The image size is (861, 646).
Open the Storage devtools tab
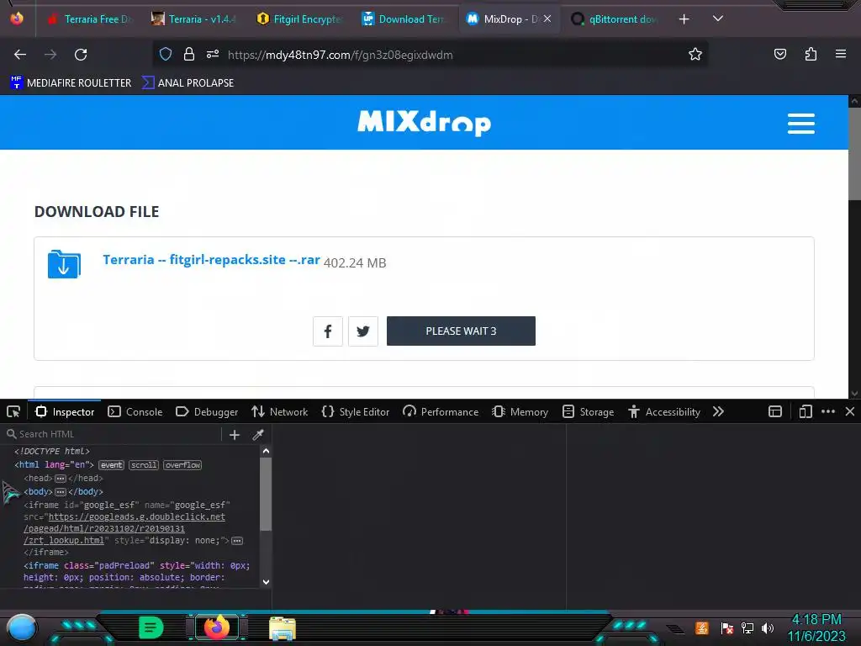[588, 411]
